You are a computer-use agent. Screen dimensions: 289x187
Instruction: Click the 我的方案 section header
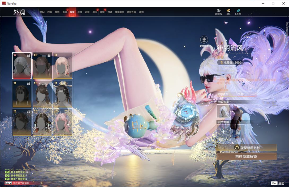[223, 122]
